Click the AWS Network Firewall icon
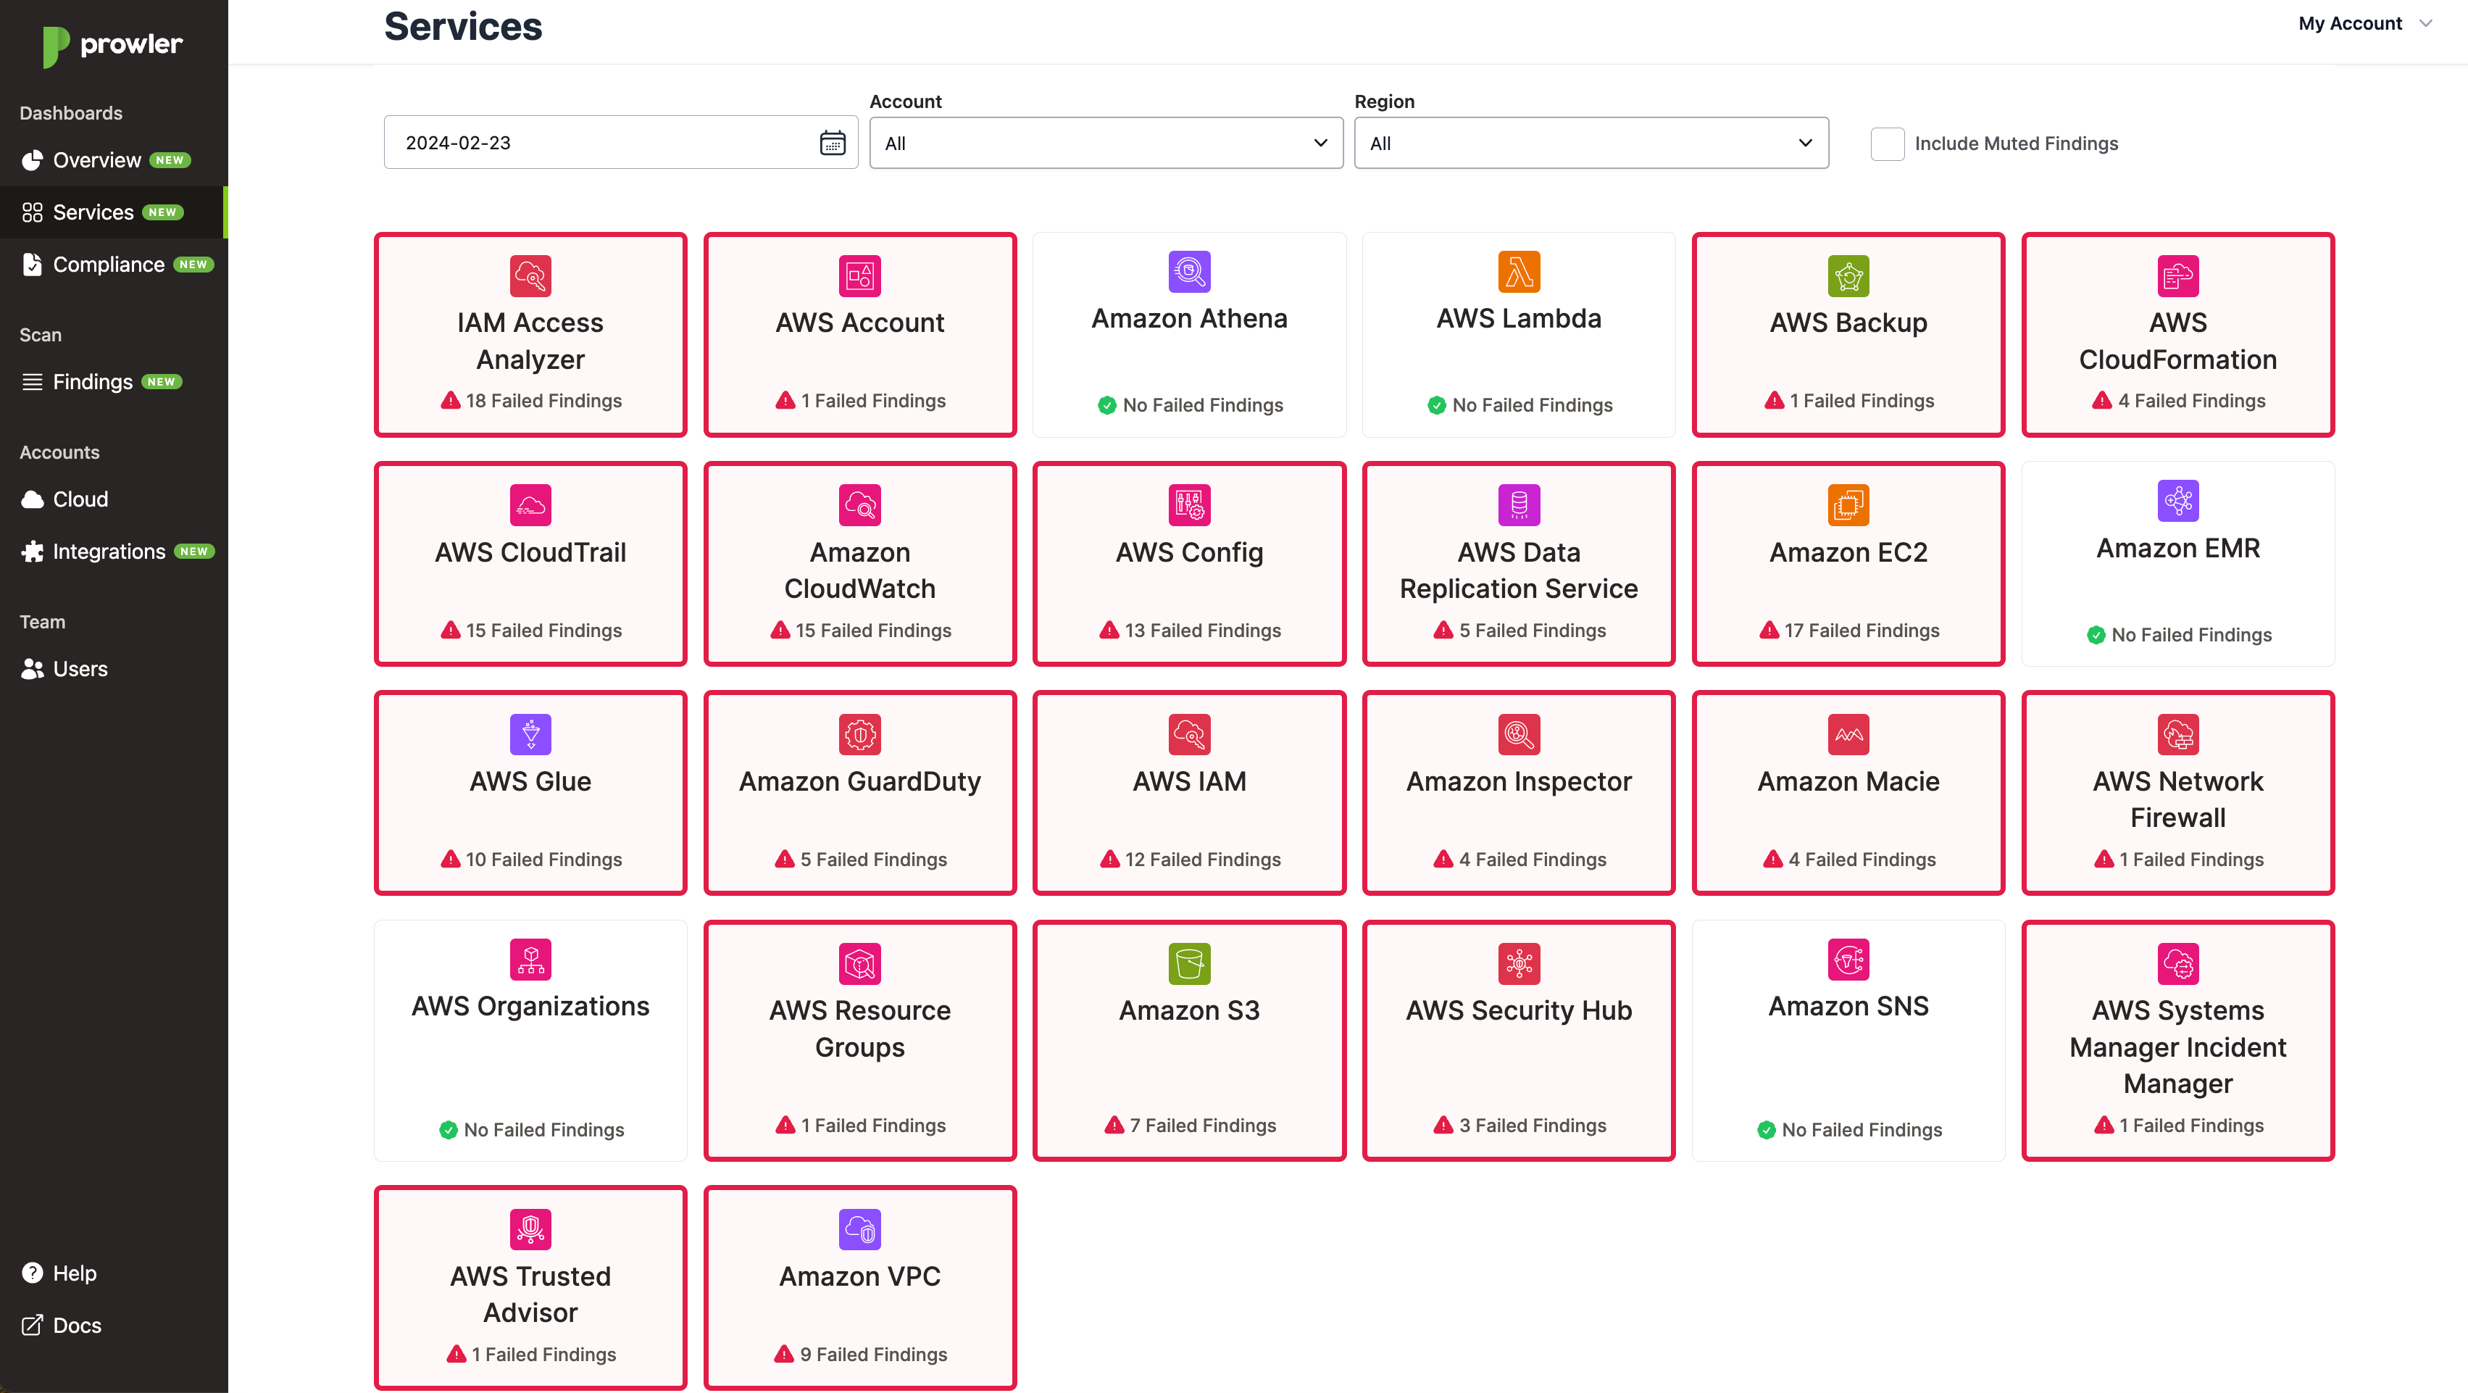Viewport: 2468px width, 1393px height. point(2177,735)
